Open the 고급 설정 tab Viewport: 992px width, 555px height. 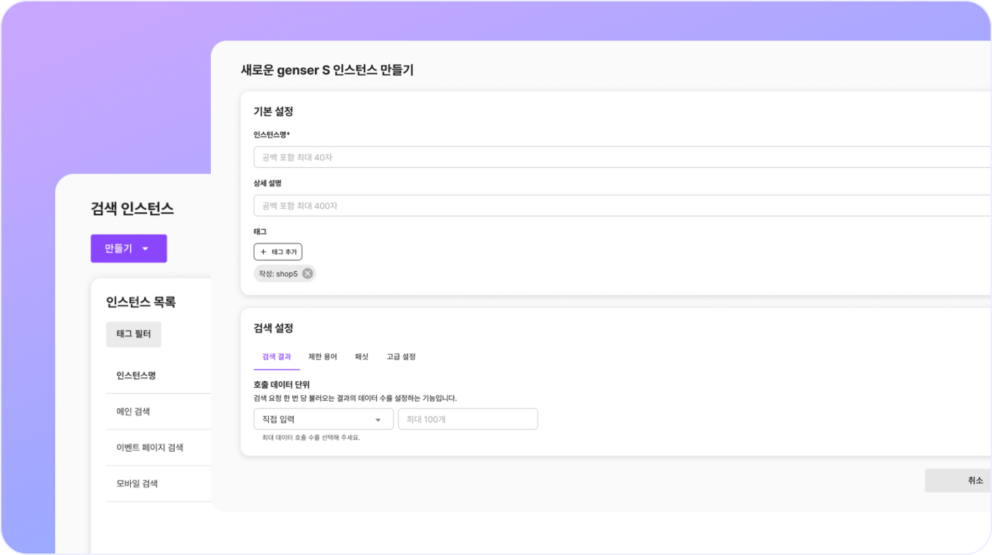coord(401,357)
